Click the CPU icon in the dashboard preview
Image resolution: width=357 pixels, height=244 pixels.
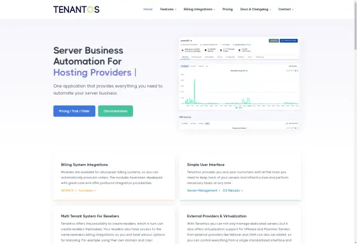pos(182,50)
